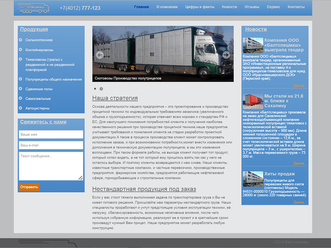Click gear icon beside Сдвижные полы
The width and height of the screenshot is (331, 248).
pos(21,89)
